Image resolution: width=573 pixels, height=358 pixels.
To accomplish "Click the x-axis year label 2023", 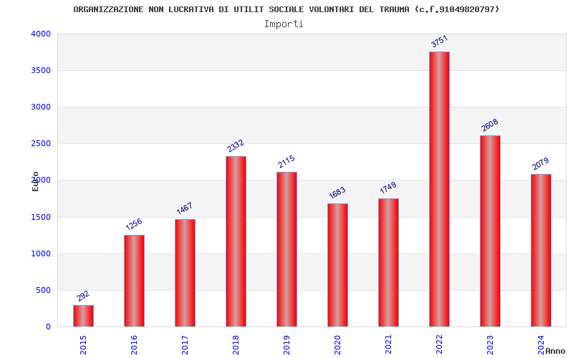I will coord(490,345).
